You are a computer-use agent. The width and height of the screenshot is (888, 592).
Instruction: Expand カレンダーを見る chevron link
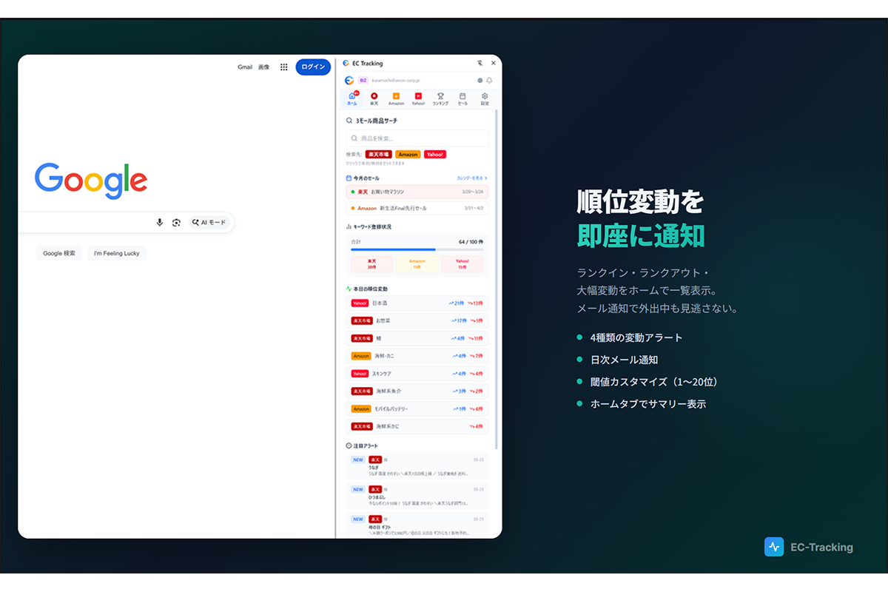point(472,178)
